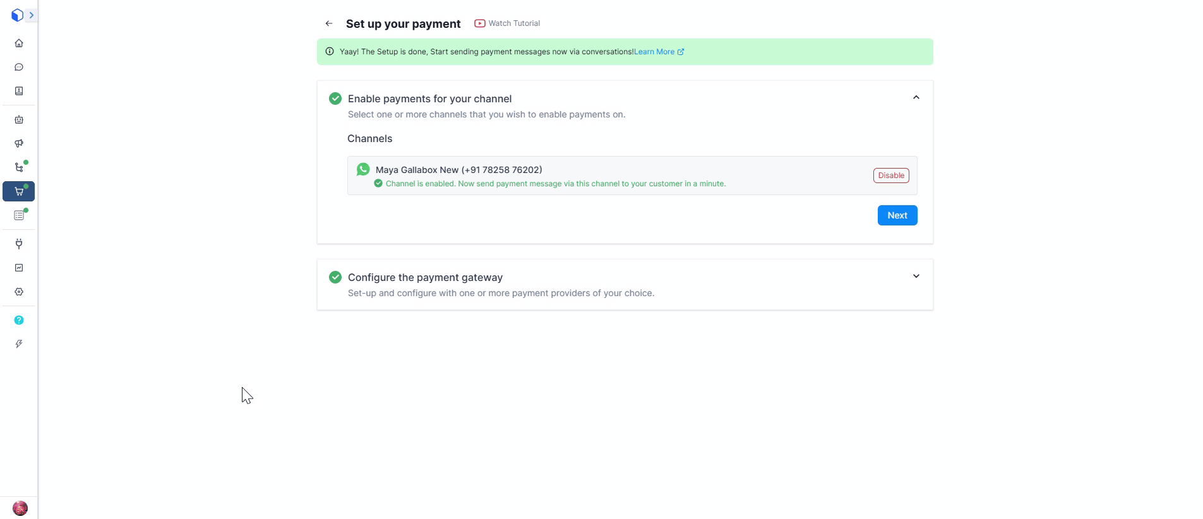Screen dimensions: 1203x519
Task: Expand the sidebar with chevron arrow
Action: [x=31, y=15]
